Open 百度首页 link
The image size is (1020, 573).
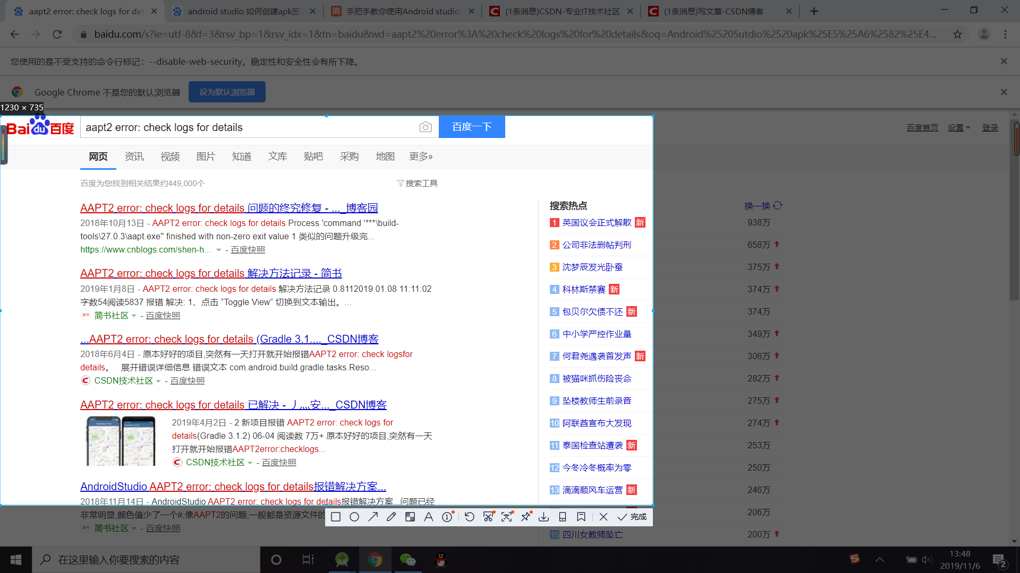[922, 128]
